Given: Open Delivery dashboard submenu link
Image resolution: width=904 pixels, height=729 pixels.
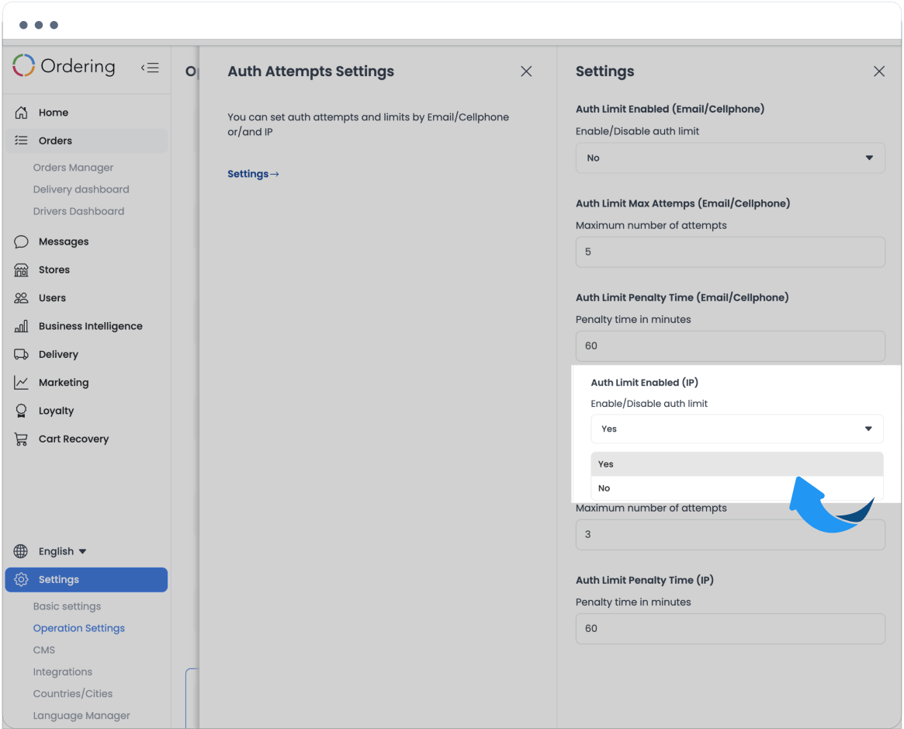Looking at the screenshot, I should (x=81, y=189).
